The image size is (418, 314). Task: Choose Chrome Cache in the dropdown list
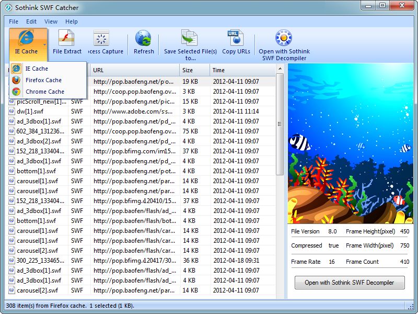coord(44,92)
